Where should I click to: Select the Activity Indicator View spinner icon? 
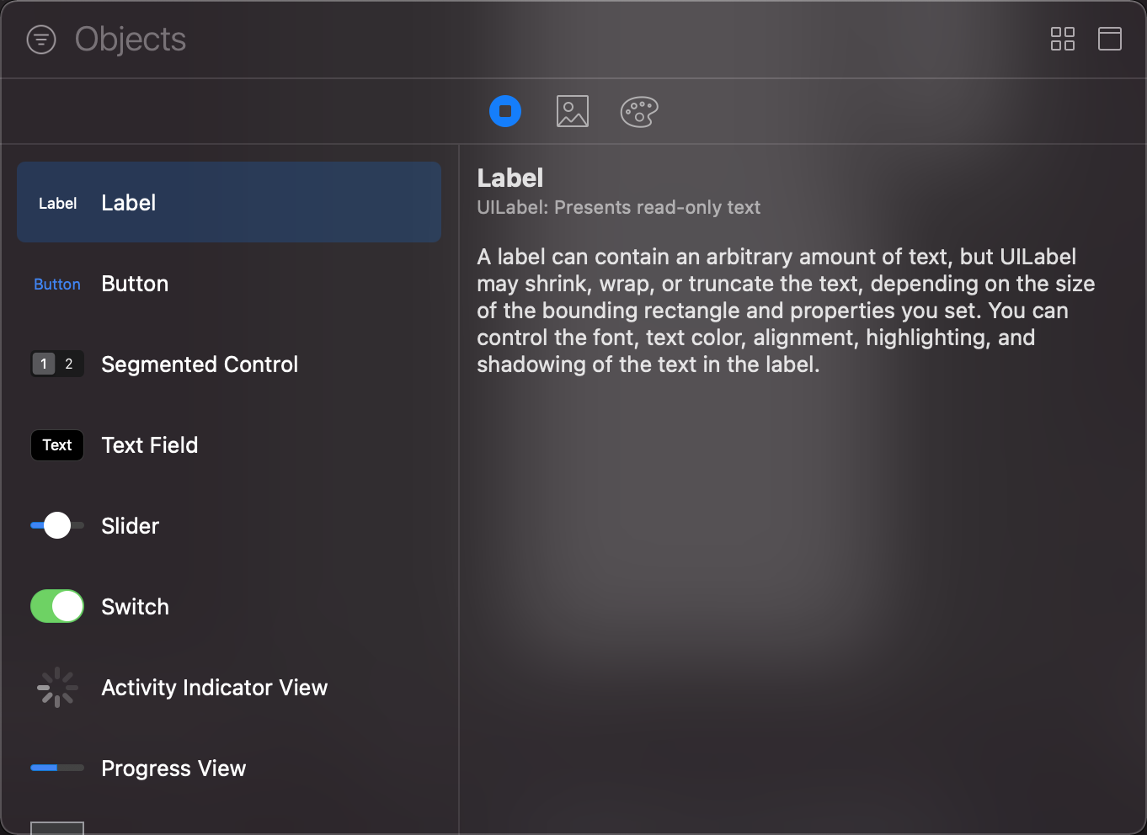click(56, 687)
